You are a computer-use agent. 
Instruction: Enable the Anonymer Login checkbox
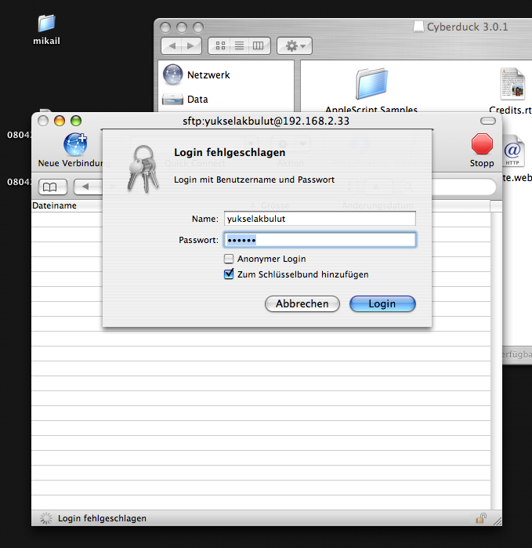pos(229,259)
